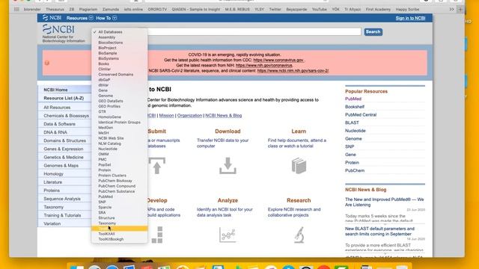This screenshot has height=269, width=479.
Task: Choose ToolKitBookgh from the database dropdown
Action: coord(111,239)
